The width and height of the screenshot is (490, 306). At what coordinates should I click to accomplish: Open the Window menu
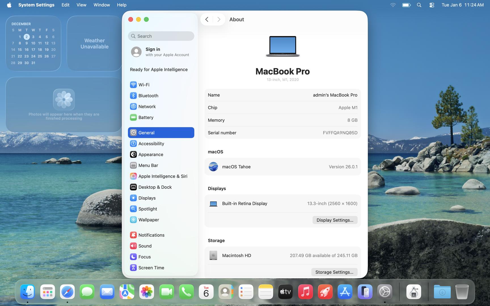102,5
